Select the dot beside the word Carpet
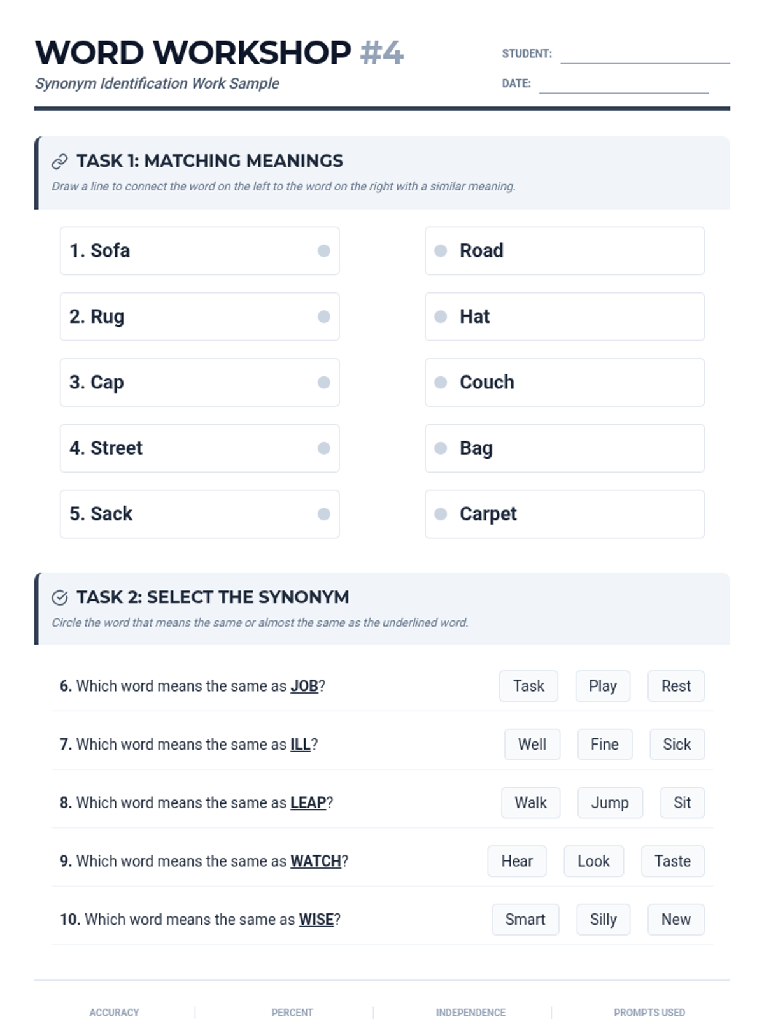 [x=441, y=514]
